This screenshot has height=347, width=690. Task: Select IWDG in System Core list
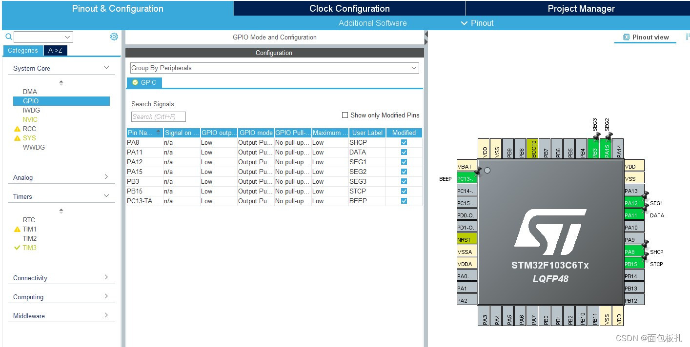tap(31, 110)
